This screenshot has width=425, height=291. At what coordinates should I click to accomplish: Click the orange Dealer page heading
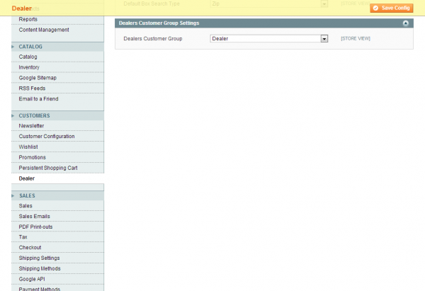22,8
